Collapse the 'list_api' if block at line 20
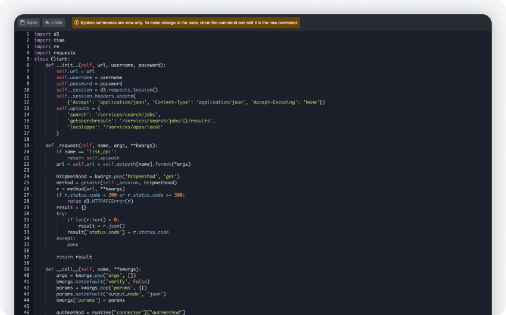506x315 pixels. click(x=31, y=152)
